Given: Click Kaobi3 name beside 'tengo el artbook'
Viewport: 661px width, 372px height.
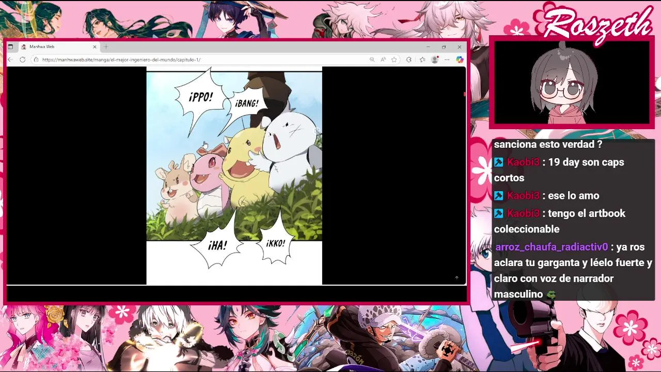Looking at the screenshot, I should coord(523,213).
